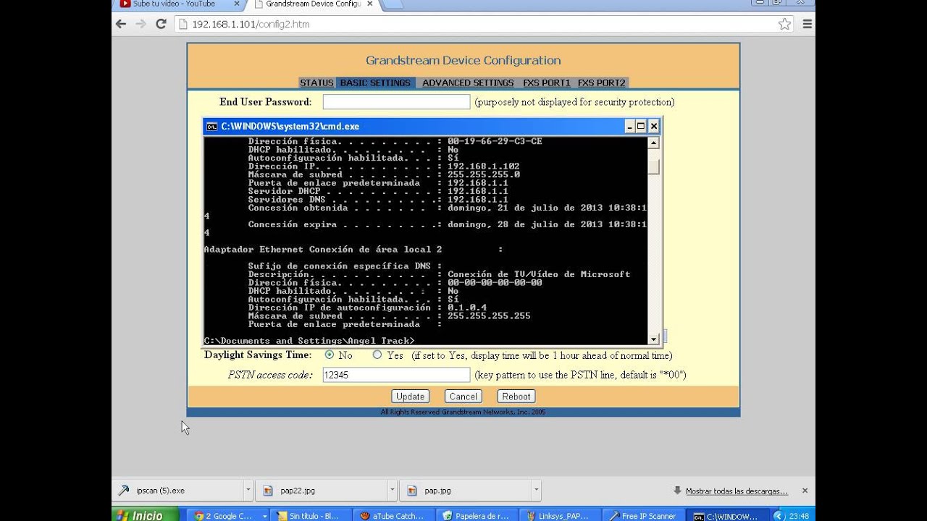Image resolution: width=927 pixels, height=521 pixels.
Task: Select 'Yes' for Daylight Savings Time
Action: tap(377, 355)
